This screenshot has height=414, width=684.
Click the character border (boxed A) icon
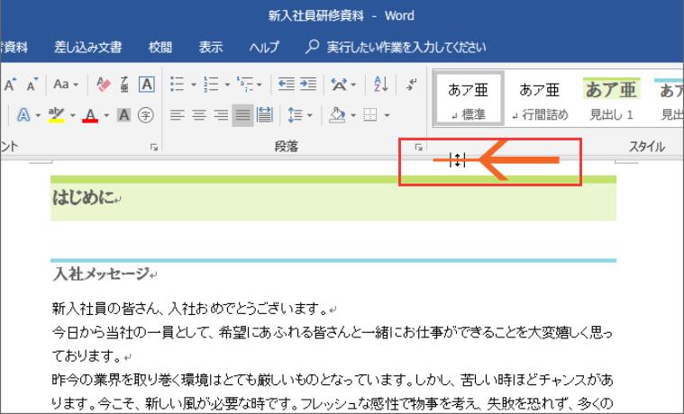tap(147, 84)
